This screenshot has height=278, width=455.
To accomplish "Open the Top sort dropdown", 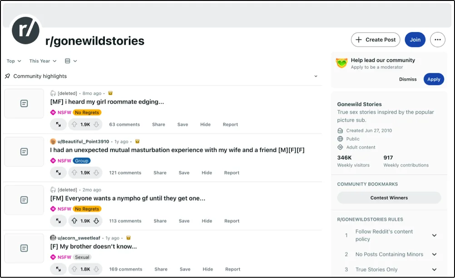I will point(14,61).
